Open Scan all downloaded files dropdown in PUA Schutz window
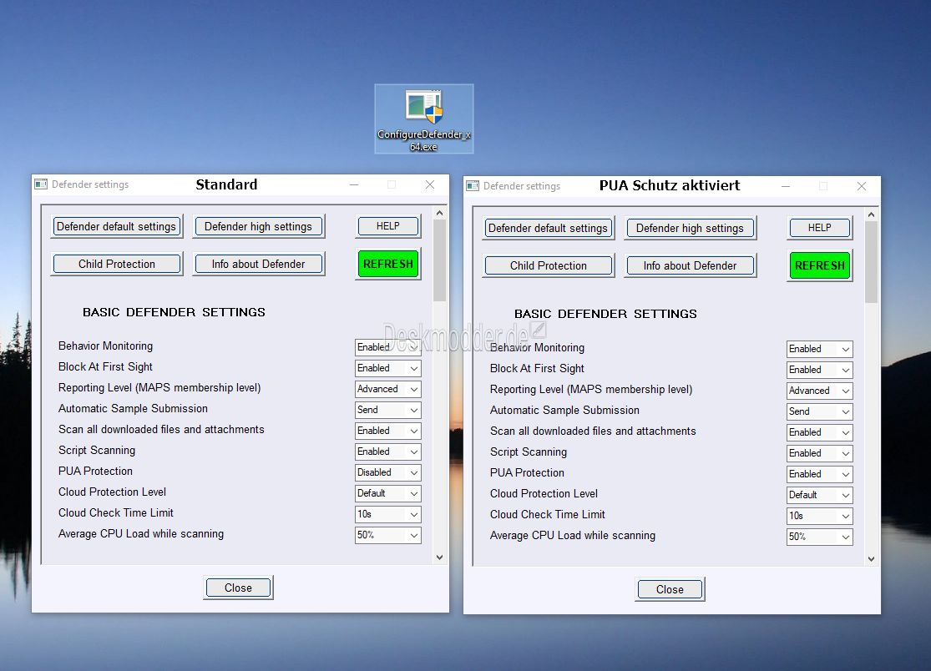The width and height of the screenshot is (931, 671). [x=819, y=432]
